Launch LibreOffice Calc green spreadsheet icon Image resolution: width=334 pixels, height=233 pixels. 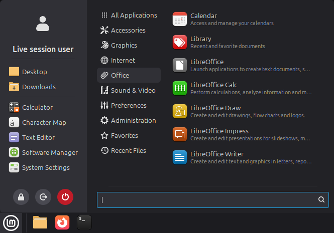(x=180, y=88)
